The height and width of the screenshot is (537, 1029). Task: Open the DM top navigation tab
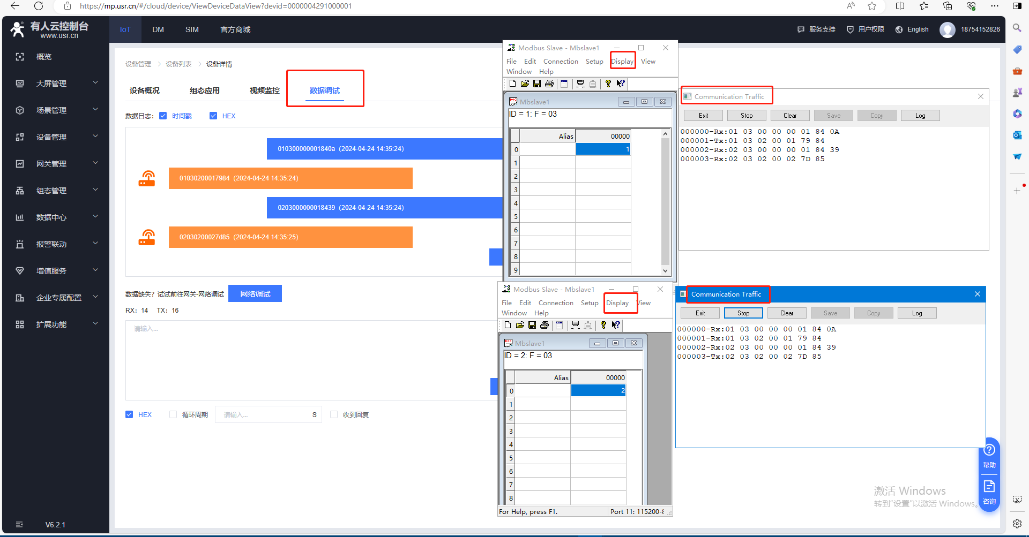[158, 30]
